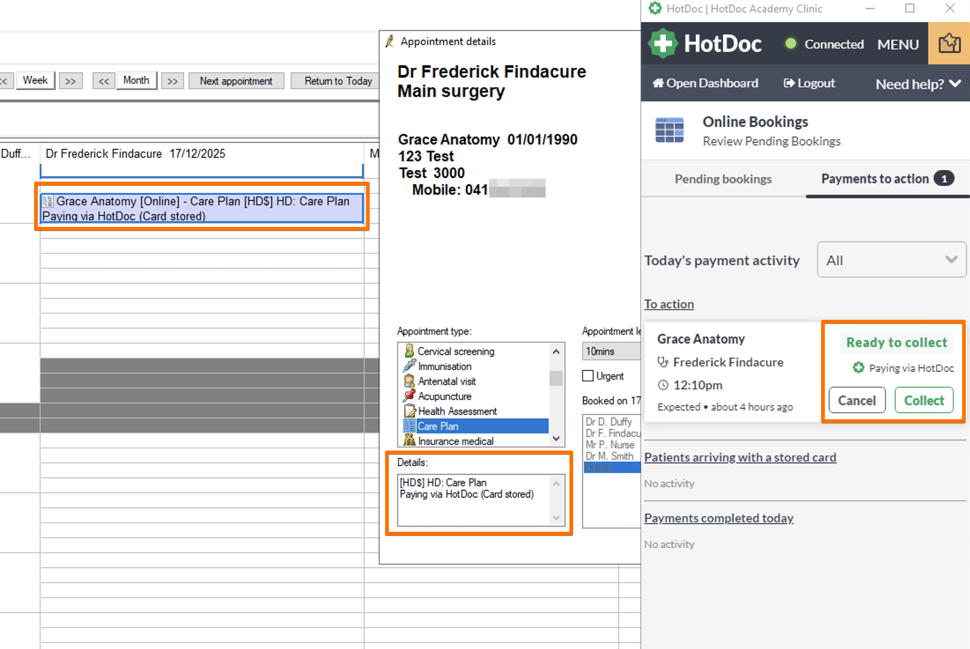
Task: Click the Online Bookings calendar grid icon
Action: [669, 130]
